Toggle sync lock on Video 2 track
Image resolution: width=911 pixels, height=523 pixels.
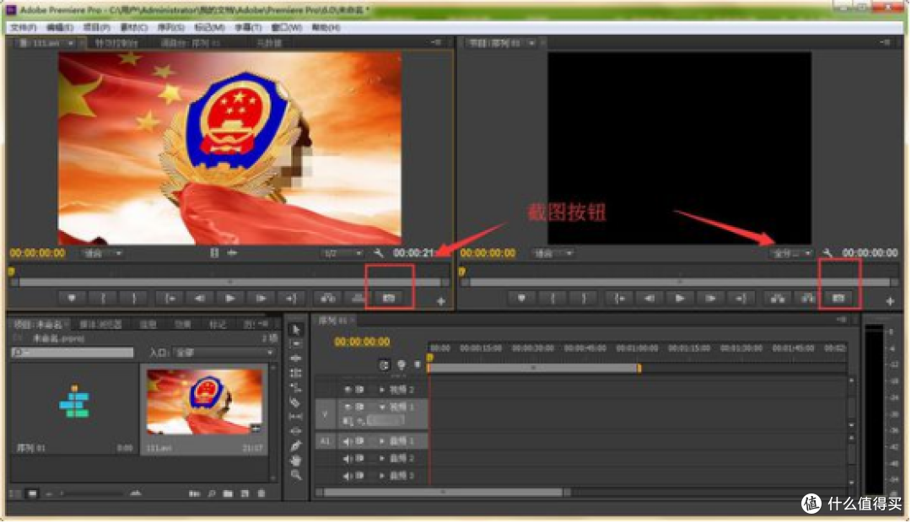[x=359, y=390]
